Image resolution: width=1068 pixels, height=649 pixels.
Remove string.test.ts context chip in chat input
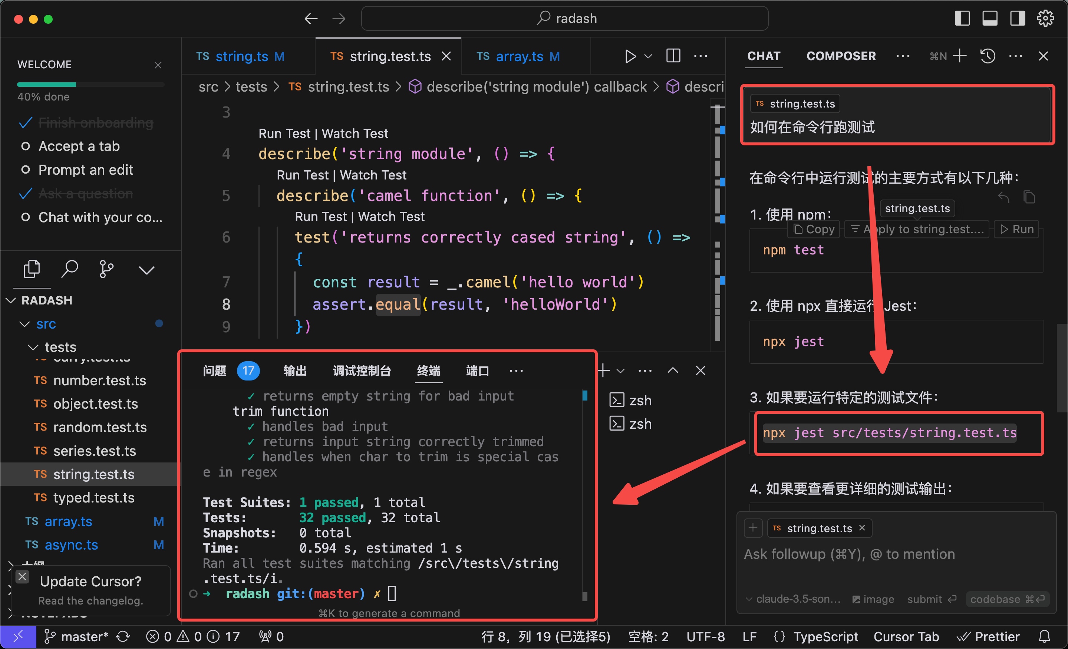pos(862,528)
